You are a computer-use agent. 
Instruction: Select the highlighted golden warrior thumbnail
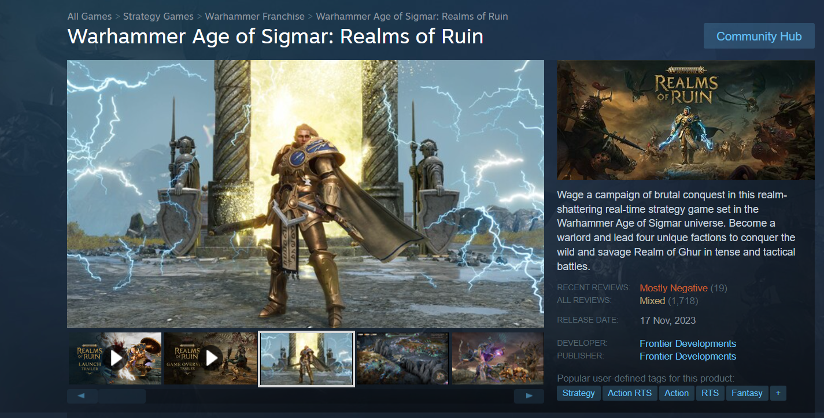[306, 358]
